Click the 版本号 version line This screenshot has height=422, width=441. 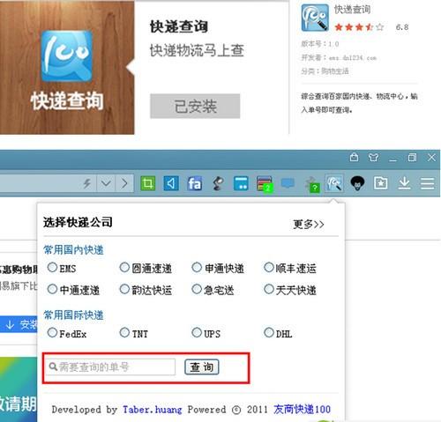[x=320, y=44]
